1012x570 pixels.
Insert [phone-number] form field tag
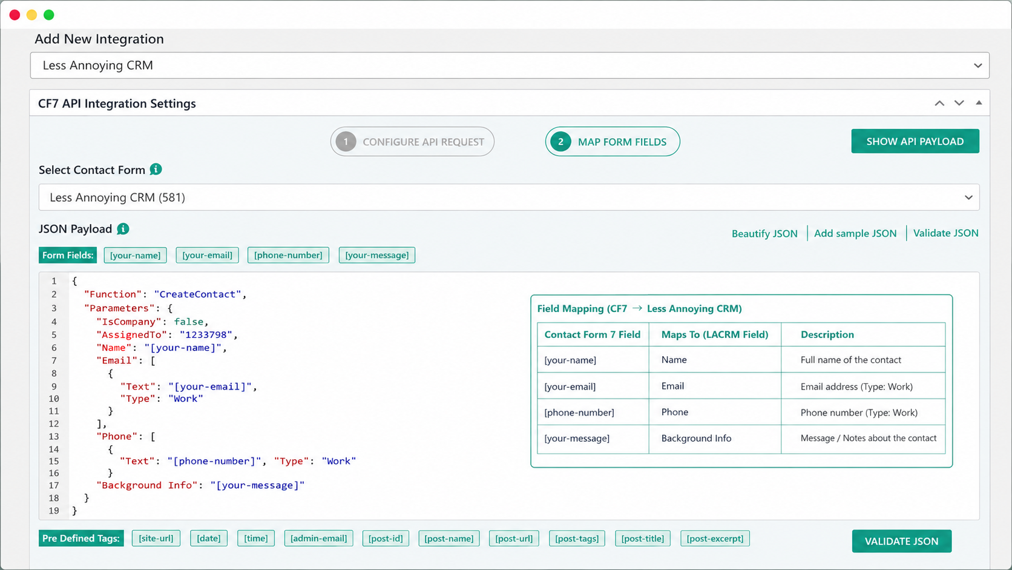click(x=288, y=255)
